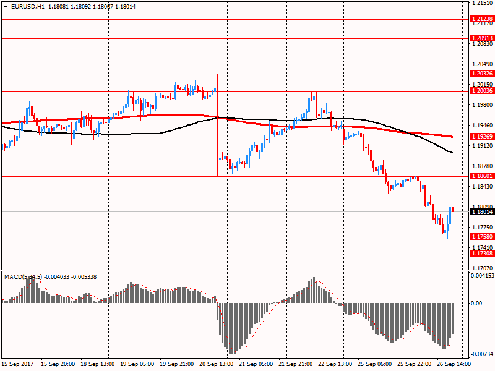
Task: Click the 19 Sep 21:00 time label
Action: [x=177, y=364]
